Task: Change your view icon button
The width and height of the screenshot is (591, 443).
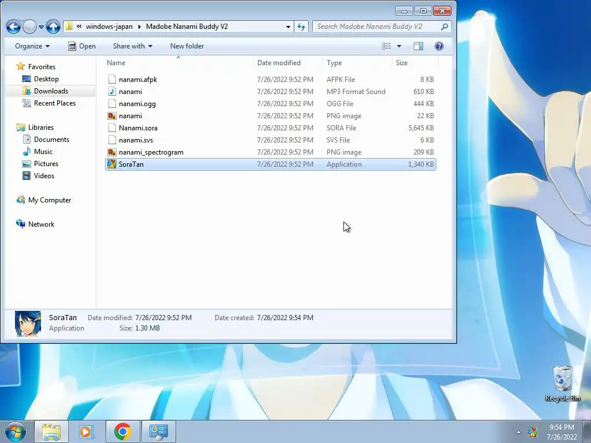Action: pos(386,46)
